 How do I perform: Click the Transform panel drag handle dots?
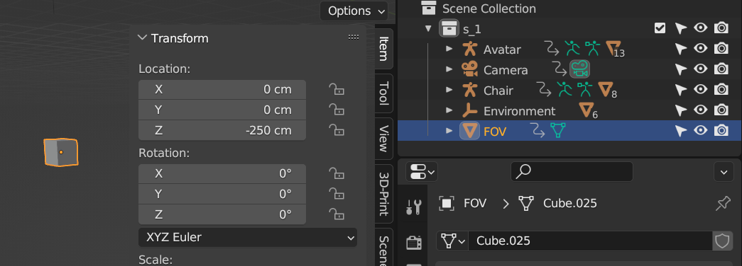pos(353,37)
